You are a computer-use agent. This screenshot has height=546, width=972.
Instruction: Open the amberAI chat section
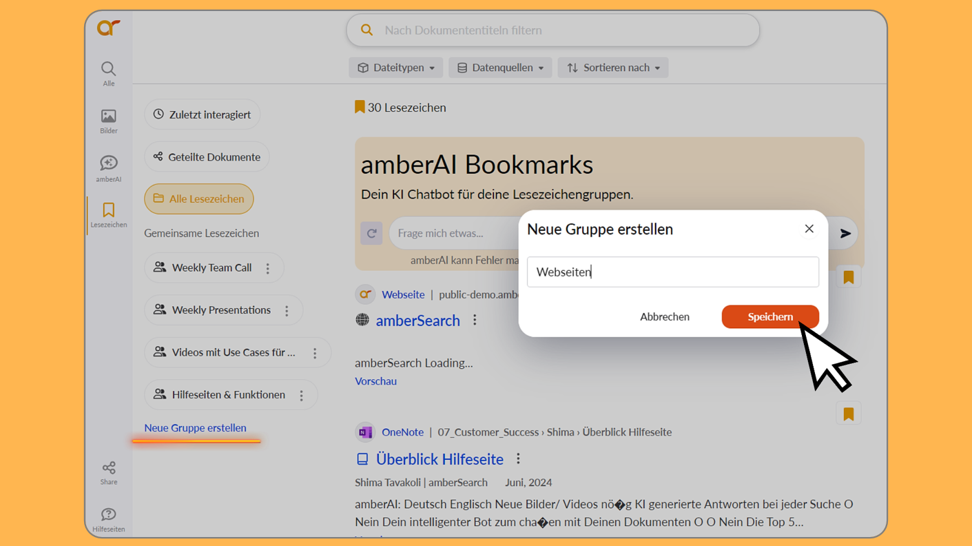(108, 168)
